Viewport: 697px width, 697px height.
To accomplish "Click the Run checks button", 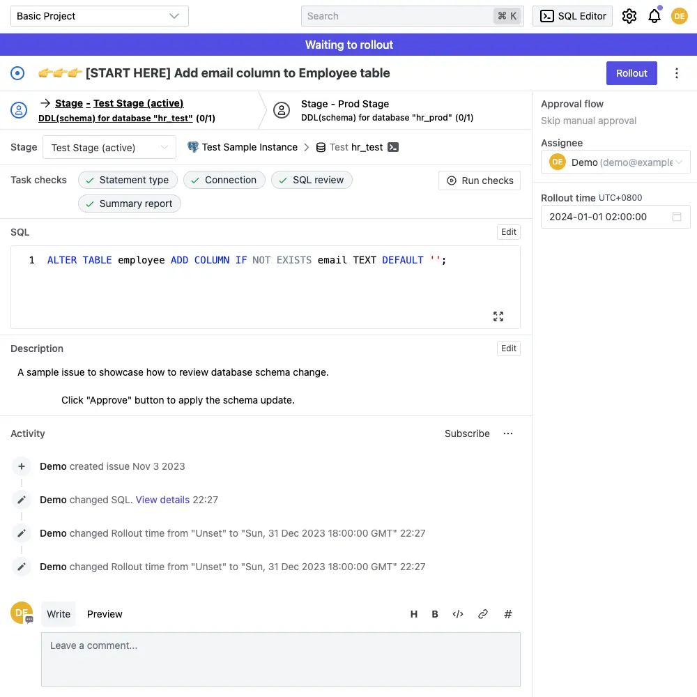I will tap(480, 181).
